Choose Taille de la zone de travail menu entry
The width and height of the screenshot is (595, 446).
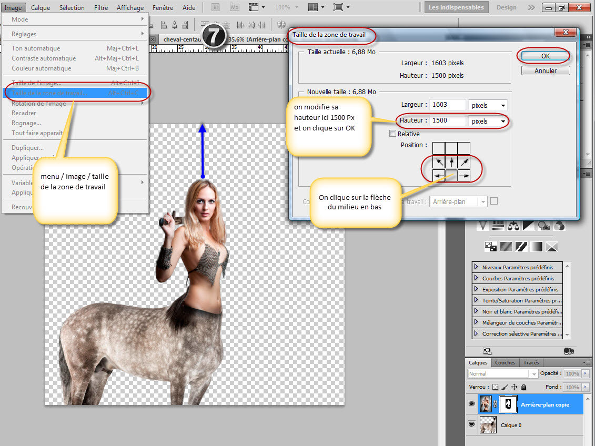[75, 93]
